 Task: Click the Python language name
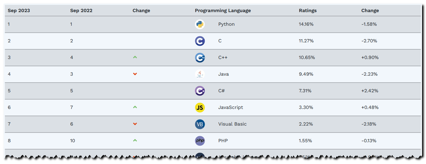point(227,24)
